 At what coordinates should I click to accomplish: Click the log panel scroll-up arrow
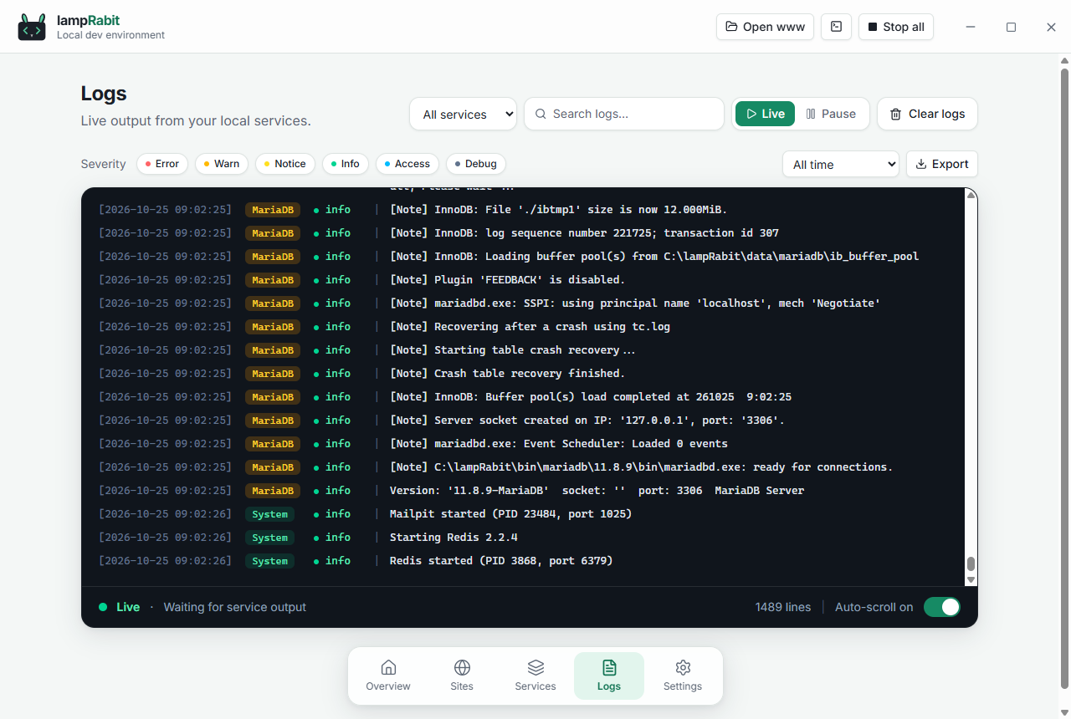click(971, 195)
